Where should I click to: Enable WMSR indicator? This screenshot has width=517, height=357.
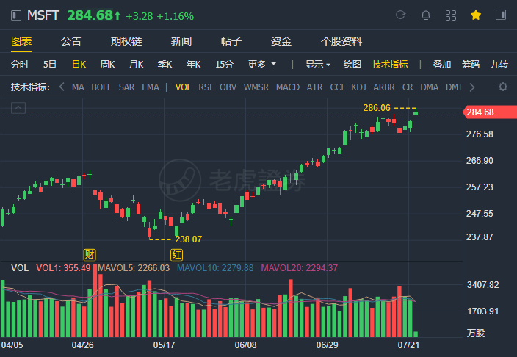pyautogui.click(x=256, y=87)
